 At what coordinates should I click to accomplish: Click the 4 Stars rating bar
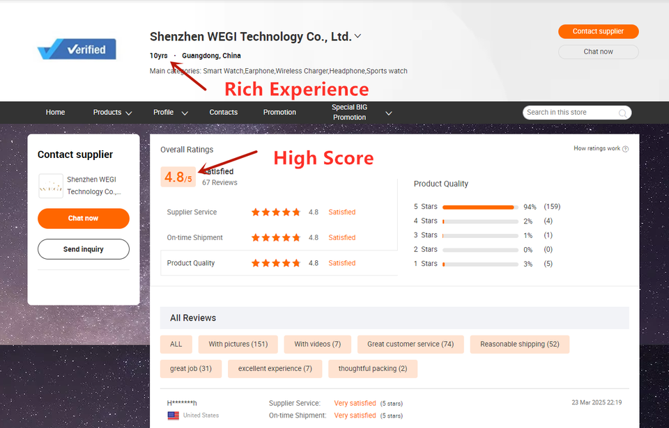(x=480, y=221)
